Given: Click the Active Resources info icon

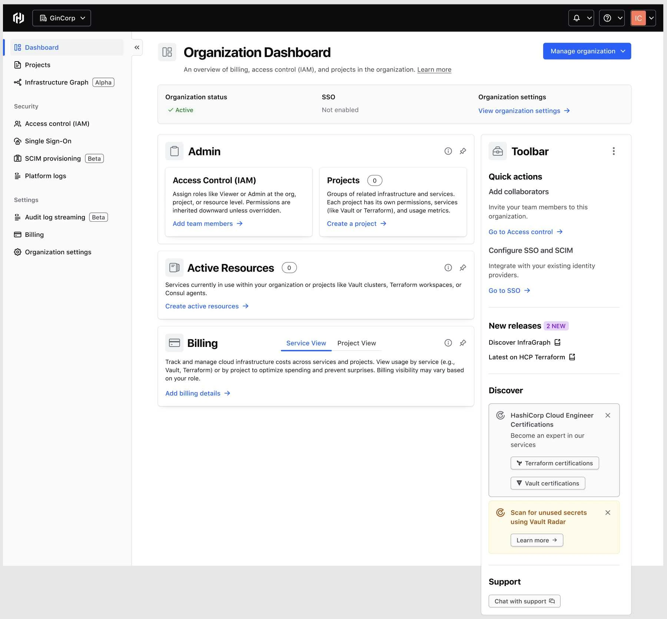Looking at the screenshot, I should click(448, 268).
